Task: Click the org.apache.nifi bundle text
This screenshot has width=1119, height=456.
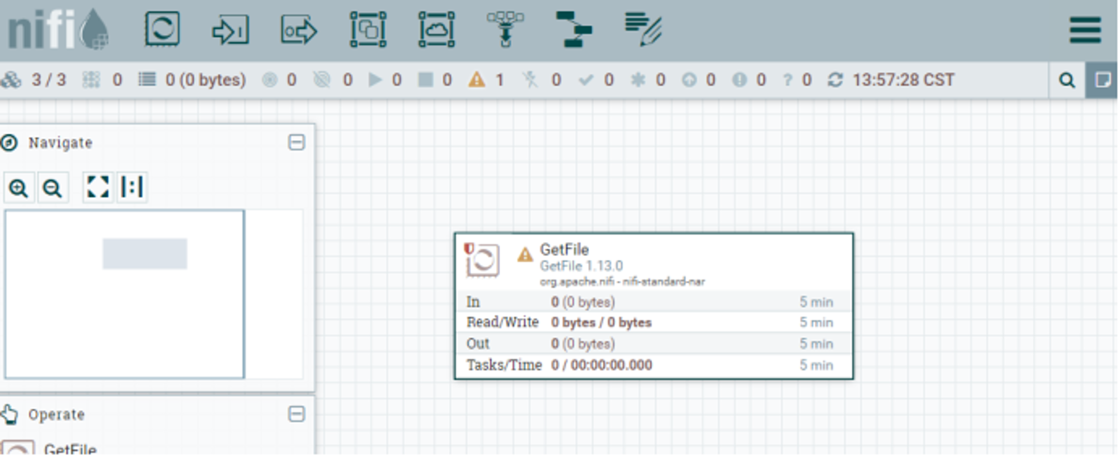Action: click(x=622, y=281)
